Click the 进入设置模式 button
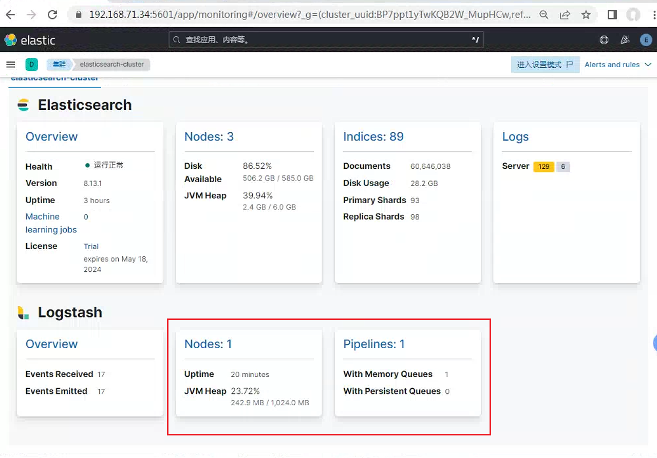The width and height of the screenshot is (657, 458). coord(545,65)
